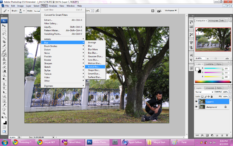This screenshot has width=233, height=146.
Task: Select the Zoom magnifier tool
Action: 4,113
